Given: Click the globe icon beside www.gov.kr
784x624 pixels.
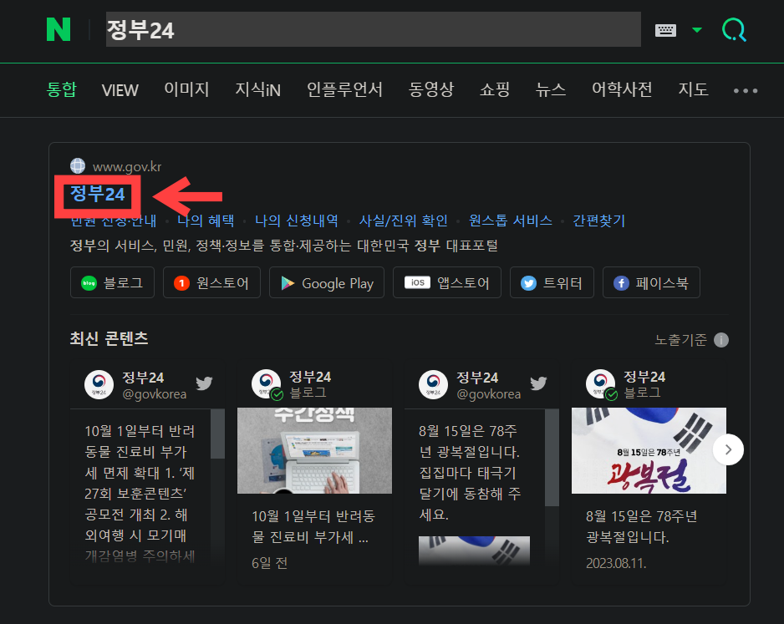Looking at the screenshot, I should [78, 165].
